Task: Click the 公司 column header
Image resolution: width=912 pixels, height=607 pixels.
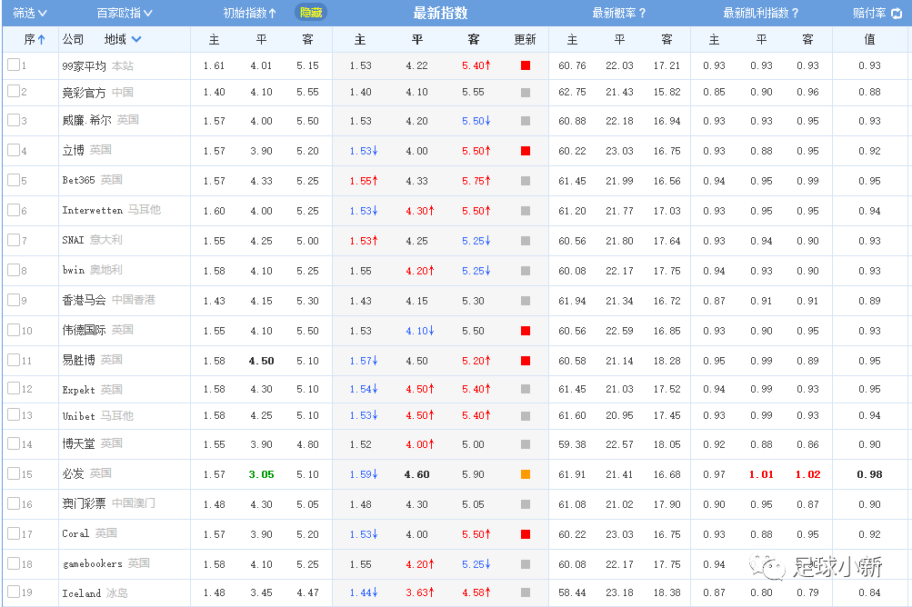Action: [x=73, y=40]
